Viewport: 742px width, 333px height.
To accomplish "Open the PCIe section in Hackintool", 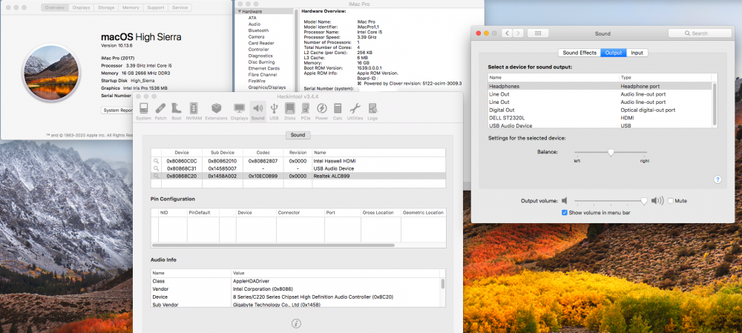I will (x=306, y=112).
